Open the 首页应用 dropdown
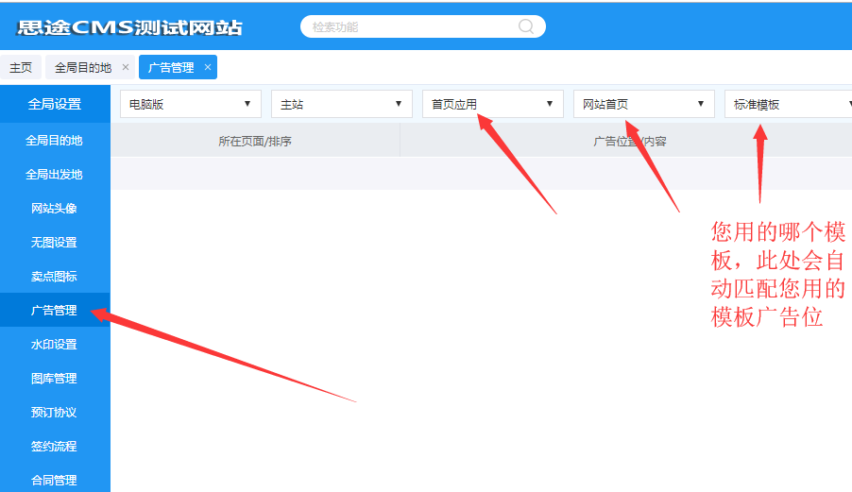852x492 pixels. [493, 104]
